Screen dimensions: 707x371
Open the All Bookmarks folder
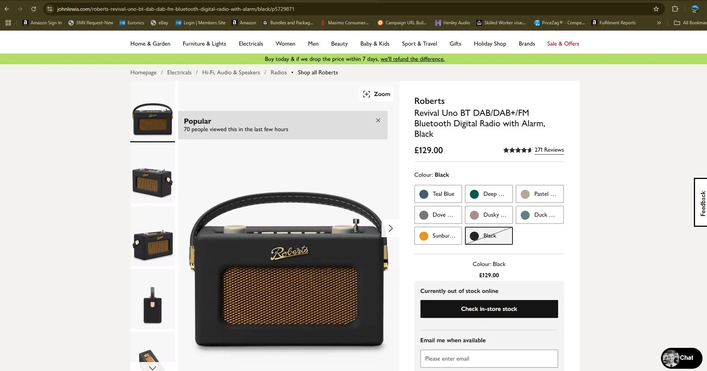[x=690, y=23]
